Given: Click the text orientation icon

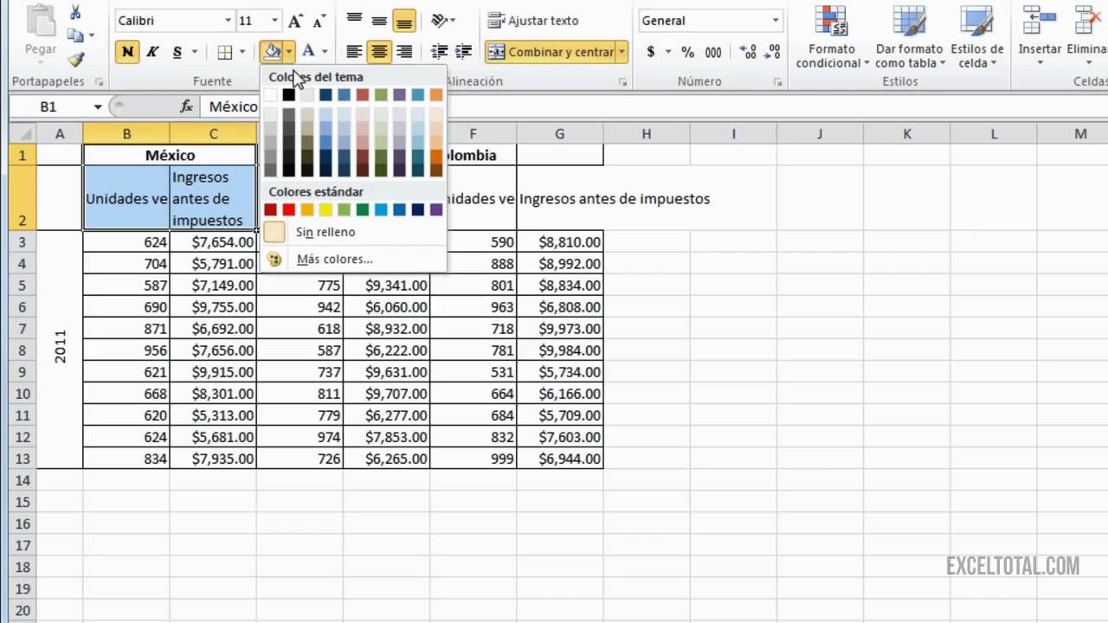Looking at the screenshot, I should coord(441,21).
